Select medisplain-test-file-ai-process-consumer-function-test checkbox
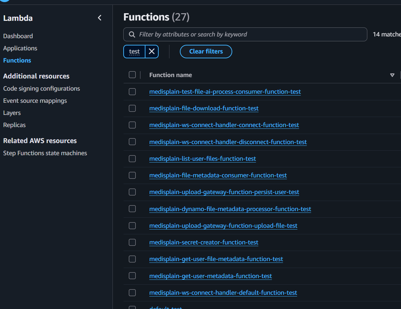The height and width of the screenshot is (309, 401). 132,92
